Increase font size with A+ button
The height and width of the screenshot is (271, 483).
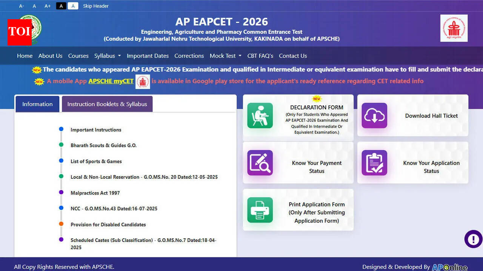click(48, 6)
